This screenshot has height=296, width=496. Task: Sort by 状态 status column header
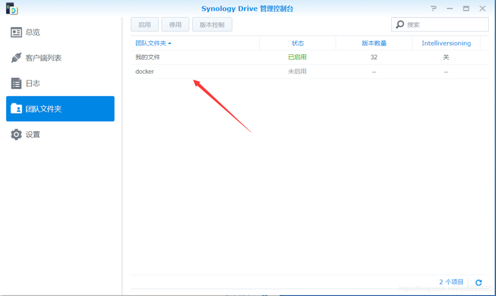[x=297, y=43]
